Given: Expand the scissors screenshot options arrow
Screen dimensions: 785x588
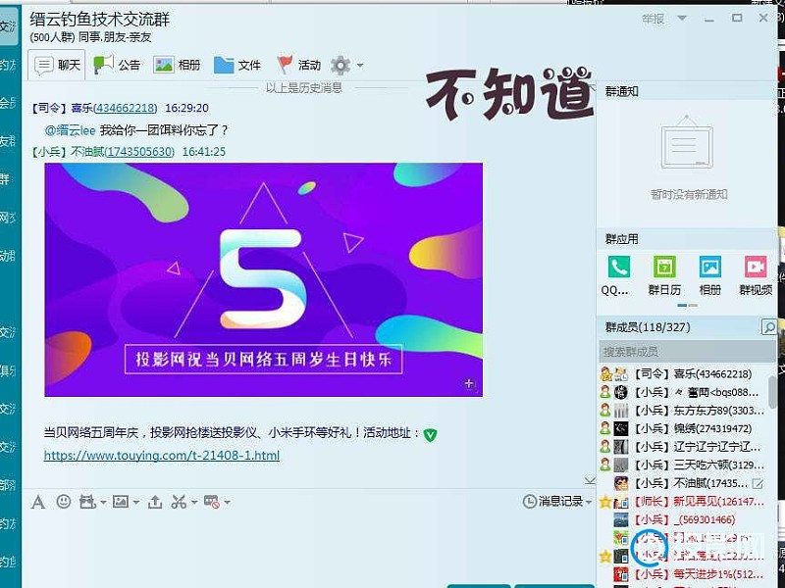Looking at the screenshot, I should pos(194,502).
